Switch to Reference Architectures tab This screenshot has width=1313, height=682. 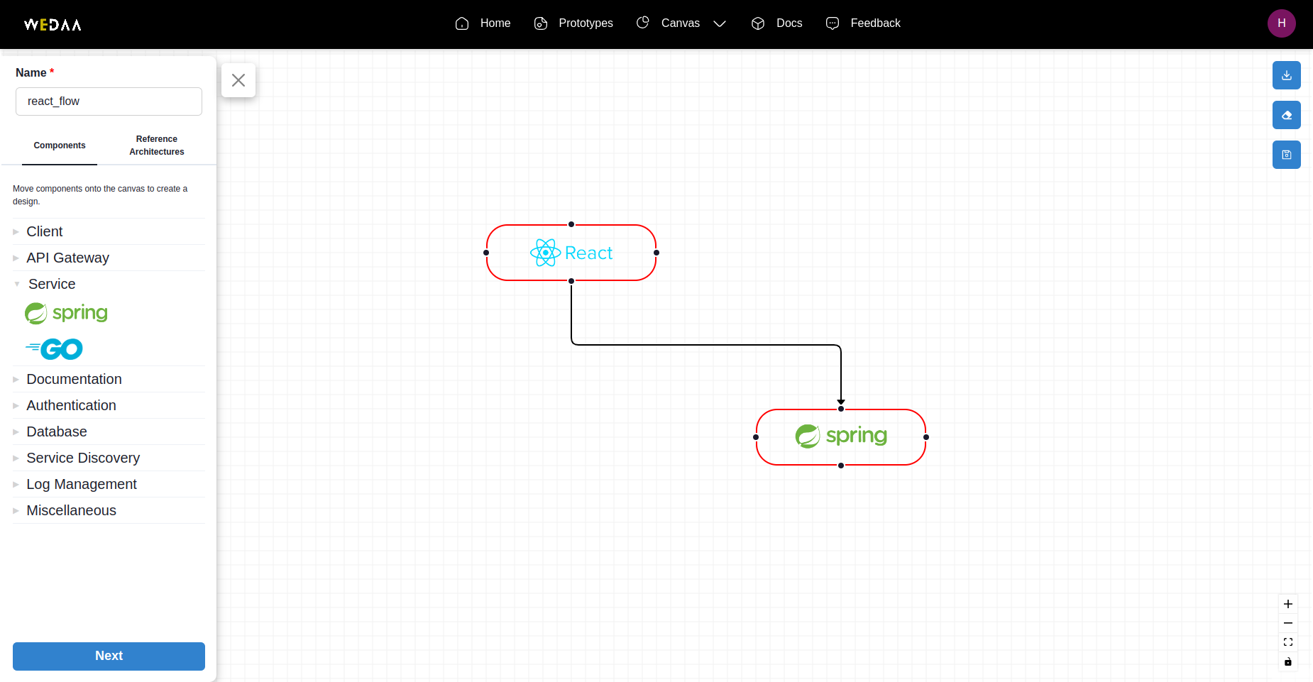click(x=157, y=145)
